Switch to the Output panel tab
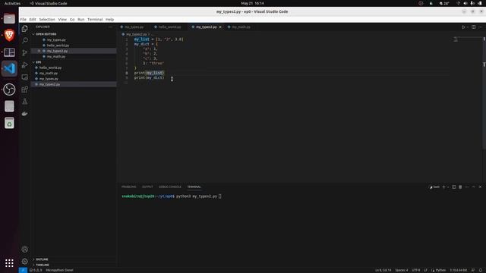The image size is (486, 273). [147, 187]
